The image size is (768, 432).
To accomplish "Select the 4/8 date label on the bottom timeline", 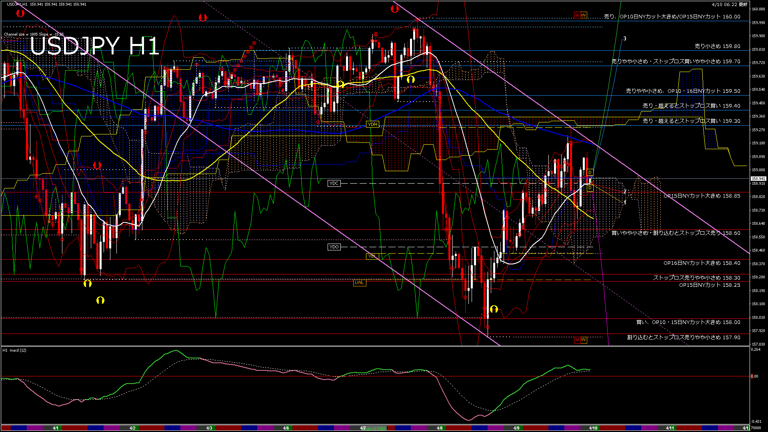I will coord(439,428).
